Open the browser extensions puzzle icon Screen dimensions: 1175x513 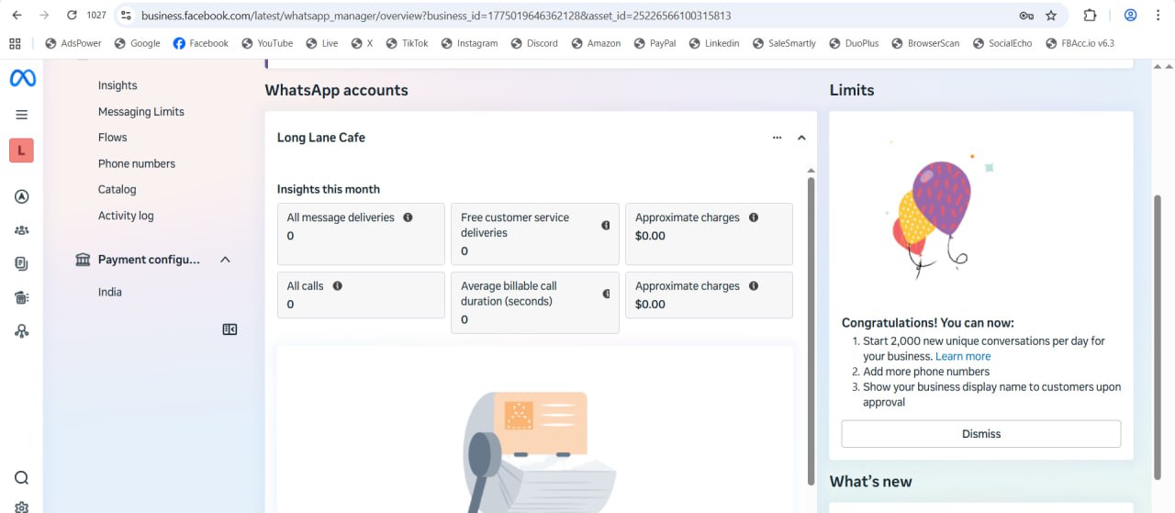1090,16
